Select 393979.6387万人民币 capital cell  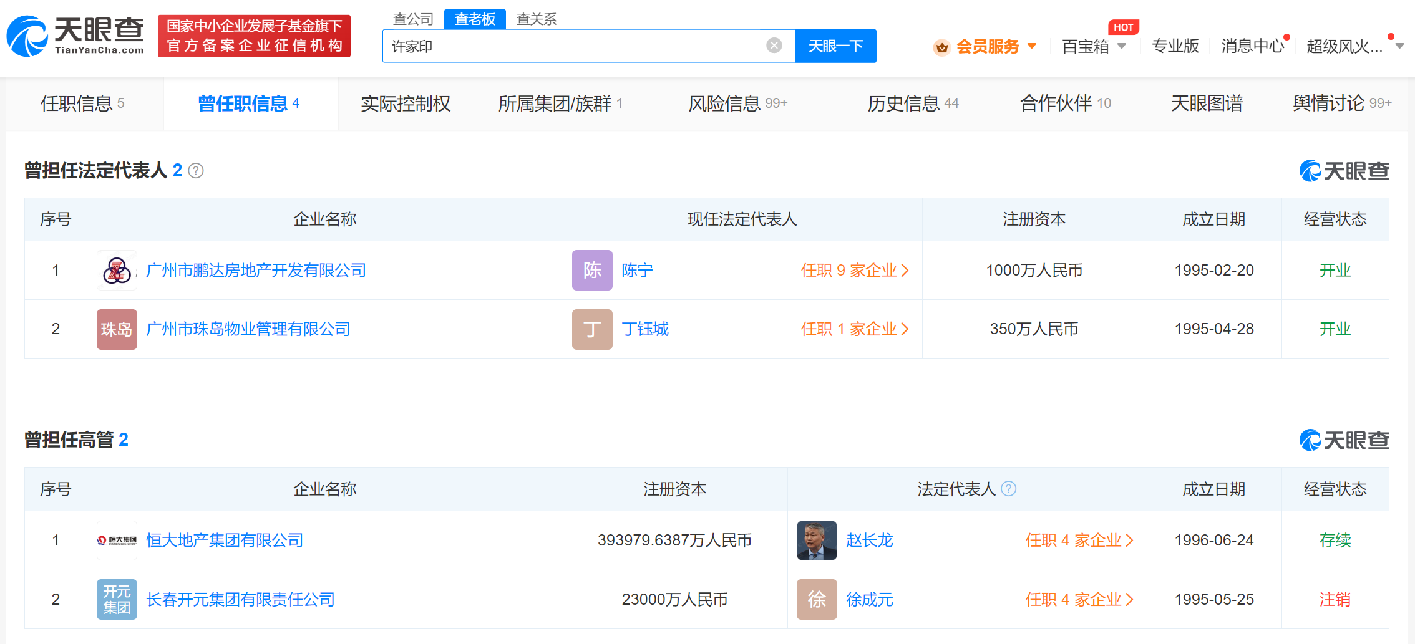coord(675,541)
